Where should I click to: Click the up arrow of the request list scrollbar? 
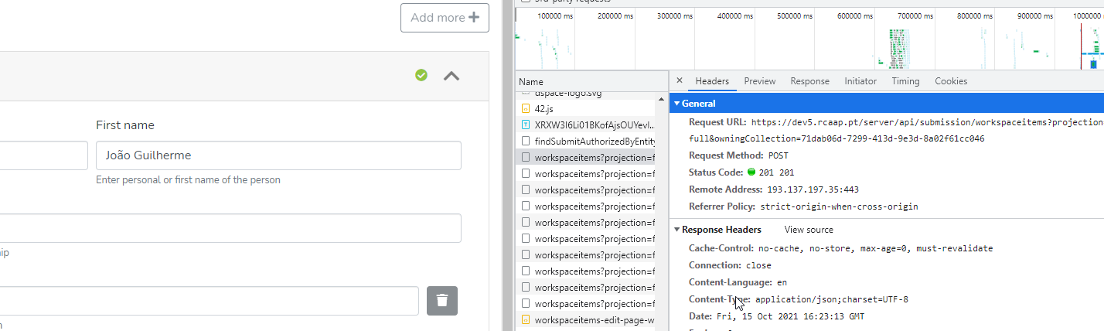[x=662, y=98]
